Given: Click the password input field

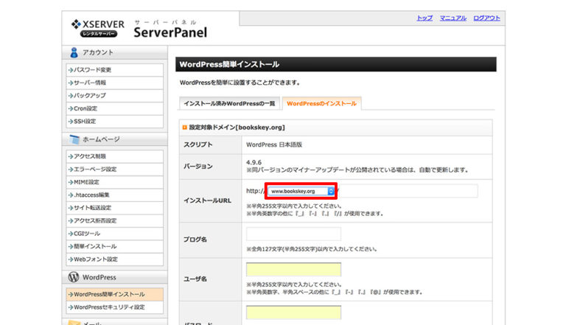Looking at the screenshot, I should (x=293, y=312).
